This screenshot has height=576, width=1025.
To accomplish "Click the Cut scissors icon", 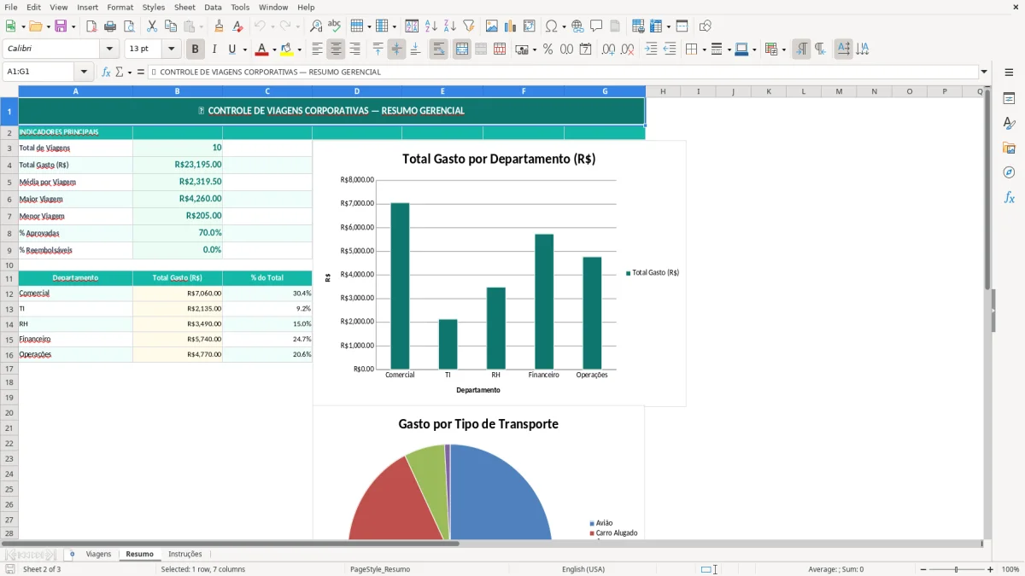I will [x=152, y=26].
